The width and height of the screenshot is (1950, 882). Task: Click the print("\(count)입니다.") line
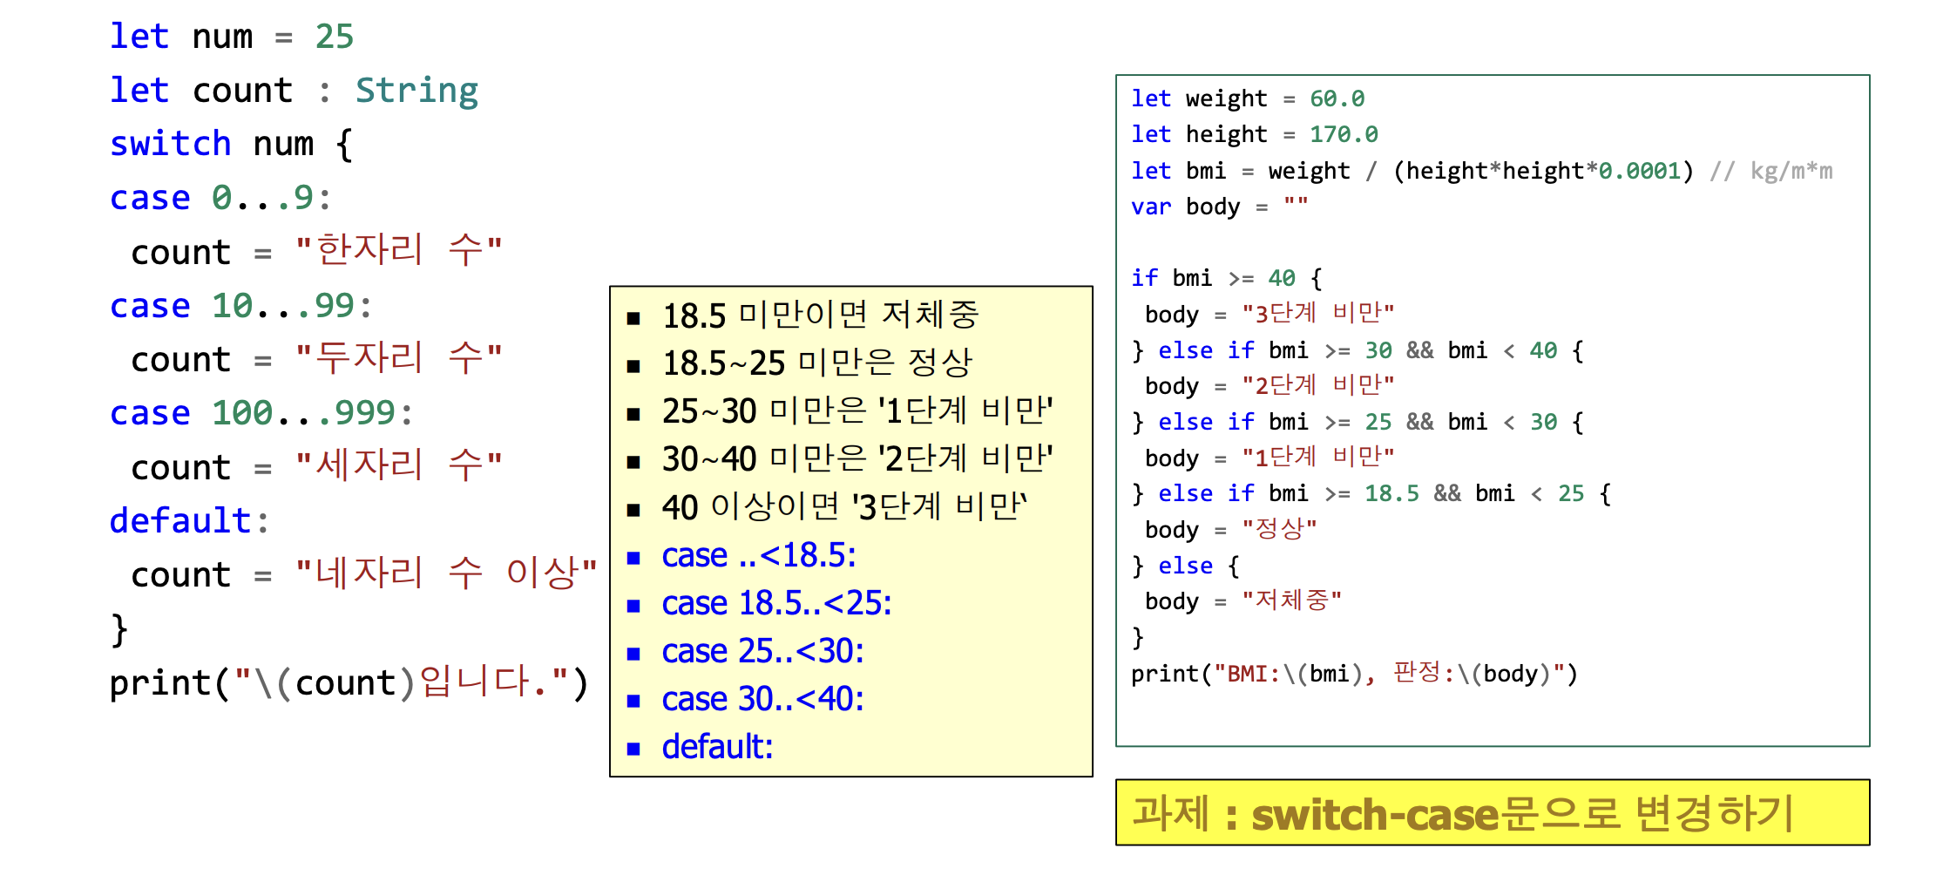349,682
